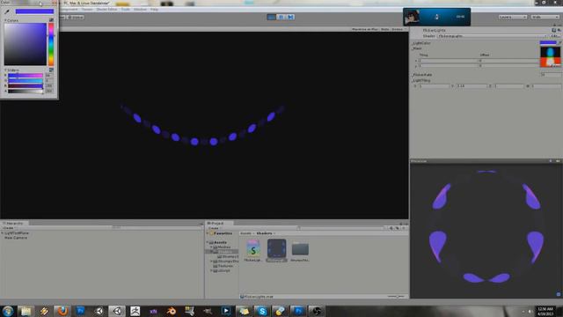Click the Windows Start button
Screen dimensions: 563x317
8,311
